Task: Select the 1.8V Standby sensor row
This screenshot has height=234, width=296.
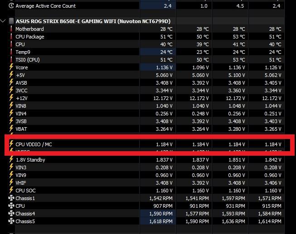Action: [x=30, y=160]
